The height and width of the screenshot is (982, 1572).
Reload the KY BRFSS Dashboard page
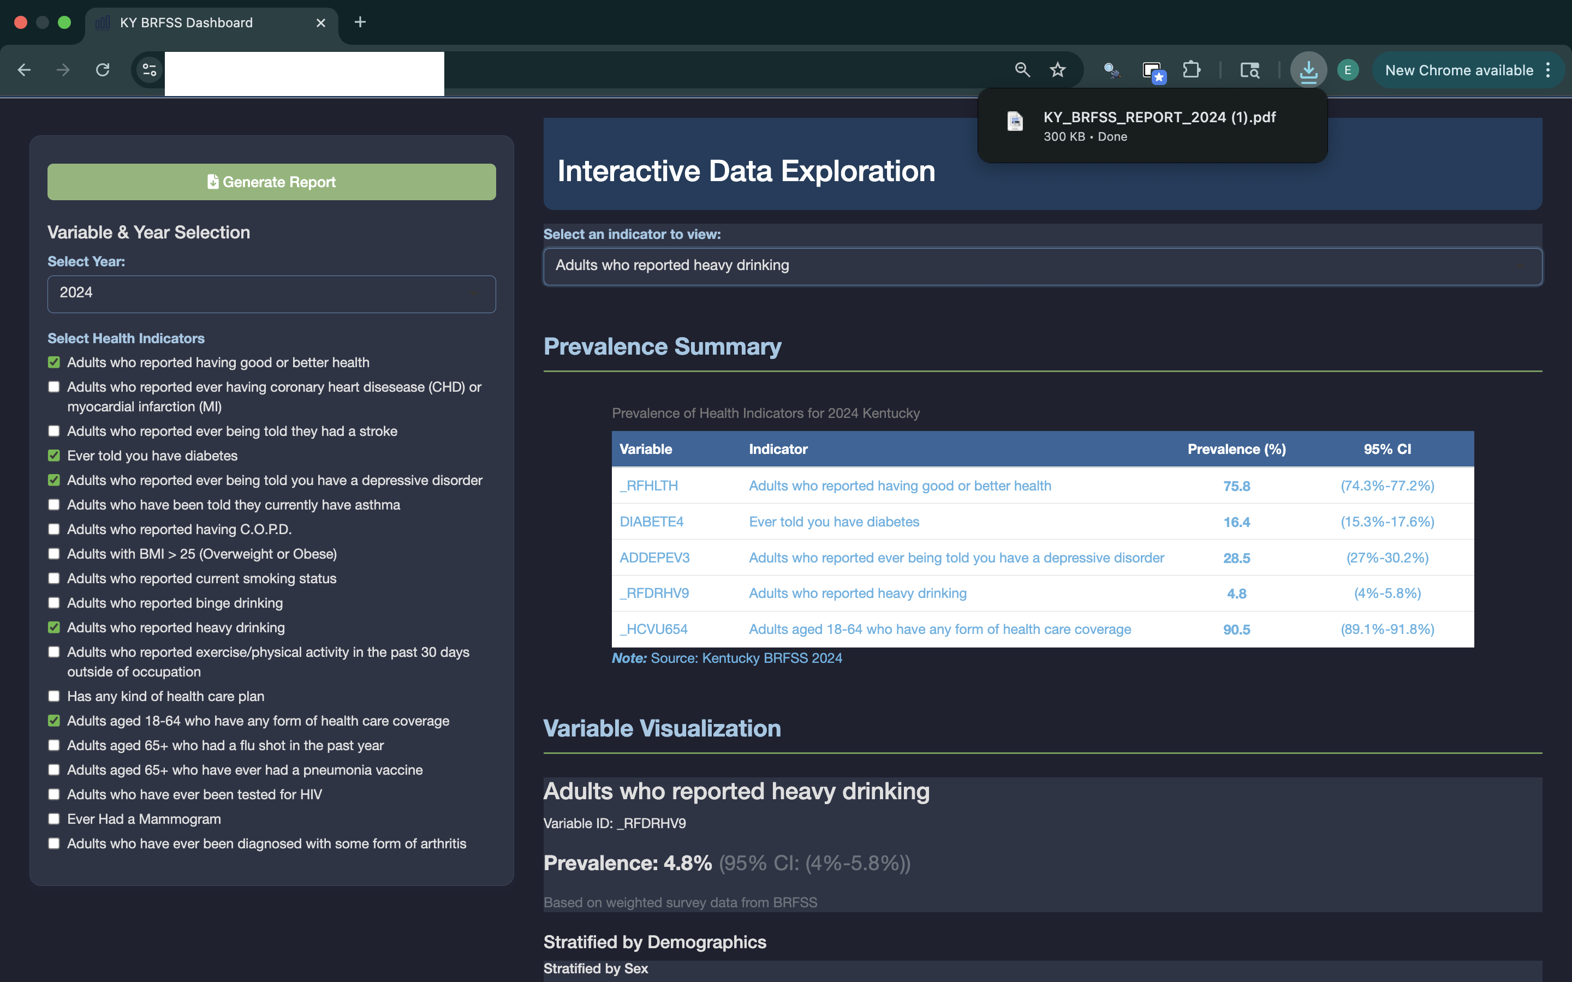[103, 69]
